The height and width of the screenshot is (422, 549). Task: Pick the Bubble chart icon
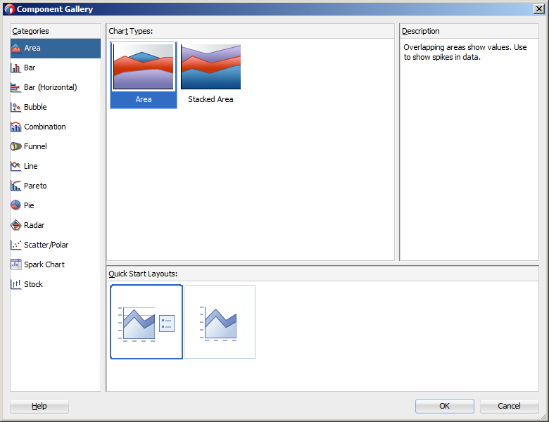point(16,107)
